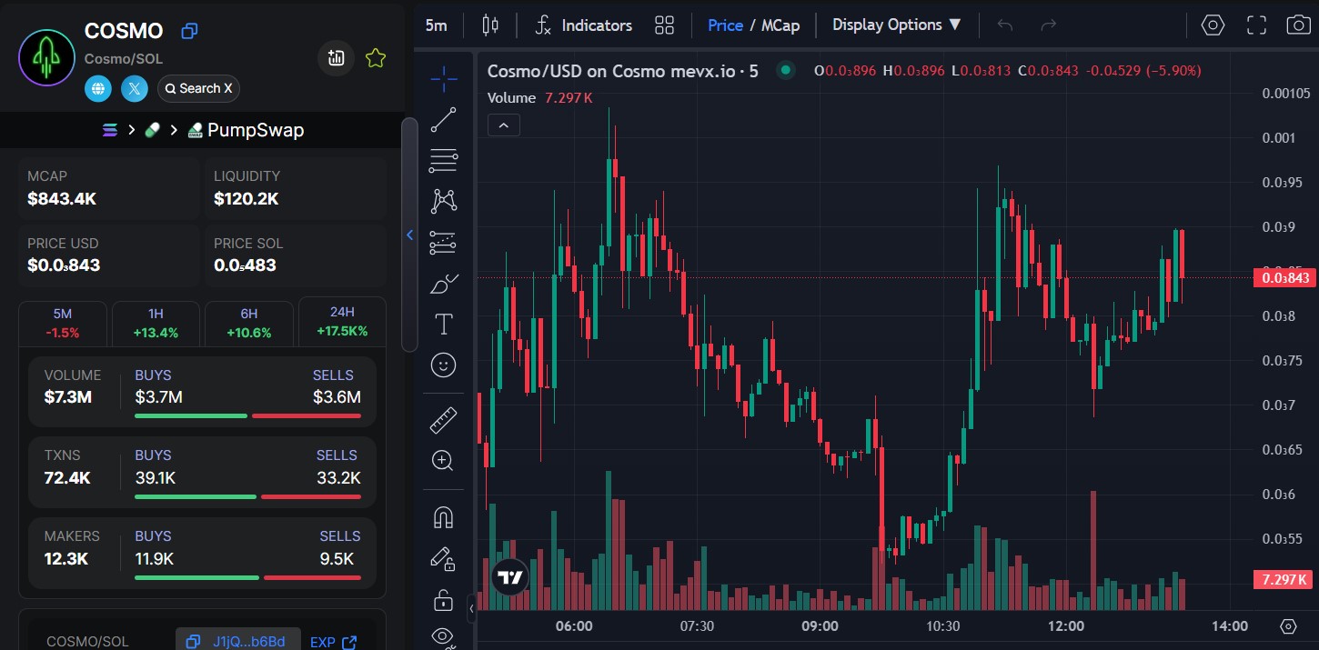Open the candlestick chart style menu
Image resolution: width=1319 pixels, height=650 pixels.
point(490,25)
